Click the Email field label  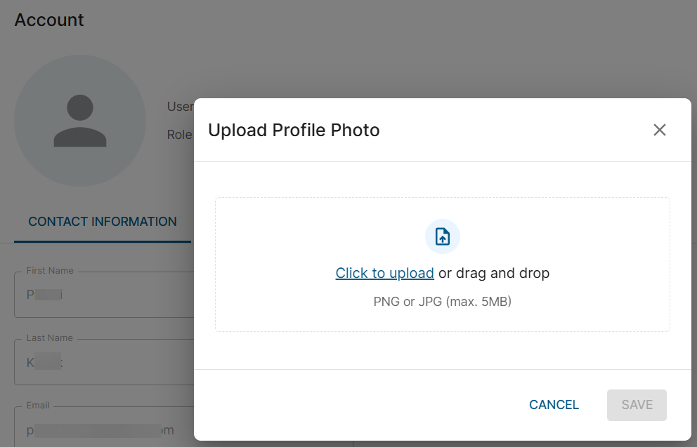tap(38, 405)
